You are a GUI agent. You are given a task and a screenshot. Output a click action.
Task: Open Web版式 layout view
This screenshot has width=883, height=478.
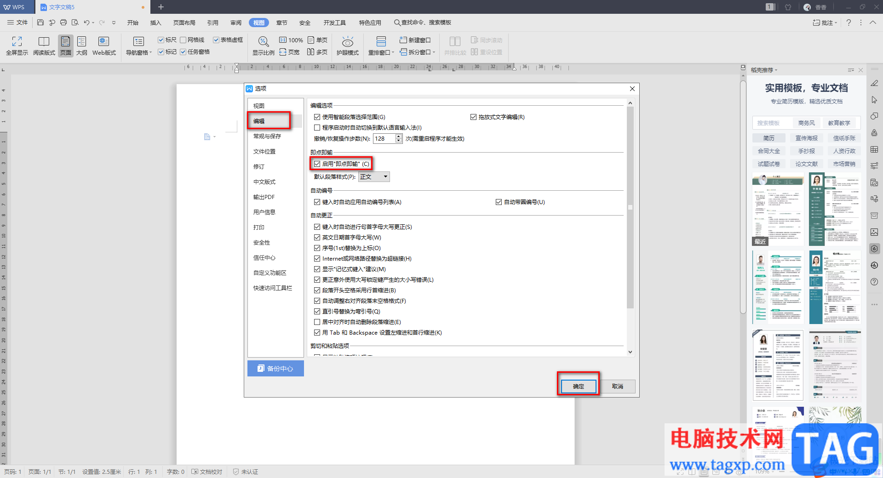104,46
